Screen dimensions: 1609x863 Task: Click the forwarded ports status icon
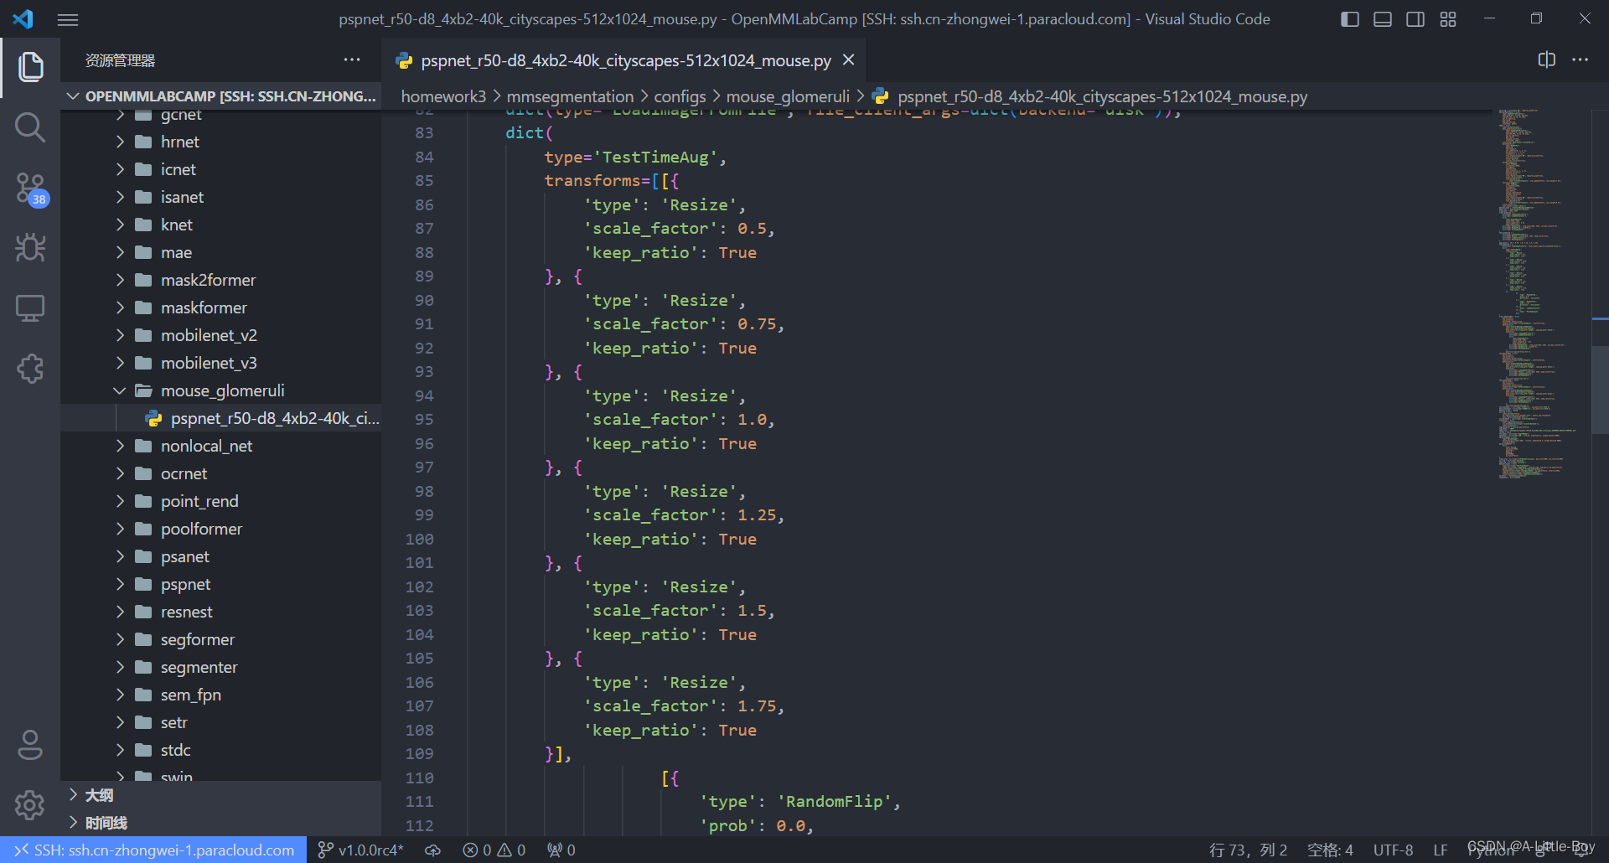point(561,850)
